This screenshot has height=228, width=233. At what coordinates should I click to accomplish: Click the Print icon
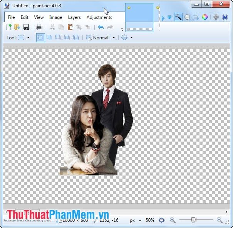[x=39, y=27]
